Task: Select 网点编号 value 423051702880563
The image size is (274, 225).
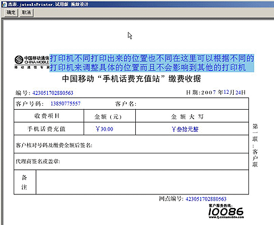Action: tap(206, 199)
